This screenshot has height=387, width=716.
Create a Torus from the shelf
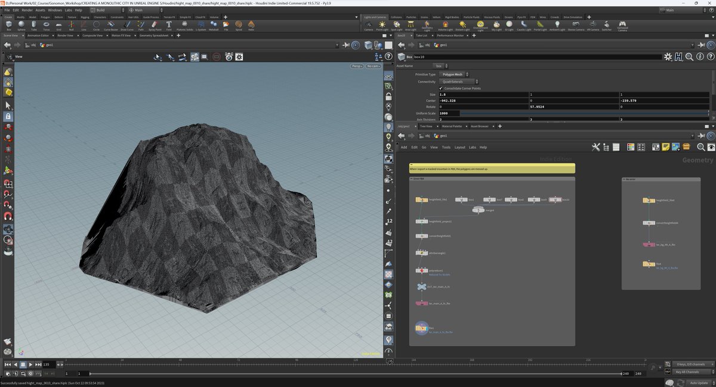click(x=47, y=26)
